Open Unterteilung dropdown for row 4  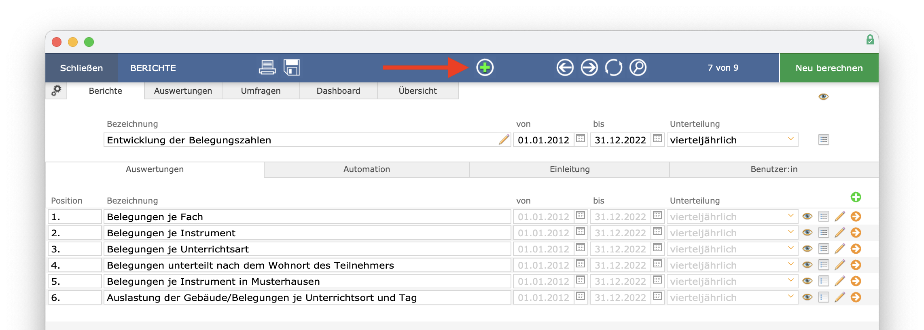(732, 265)
